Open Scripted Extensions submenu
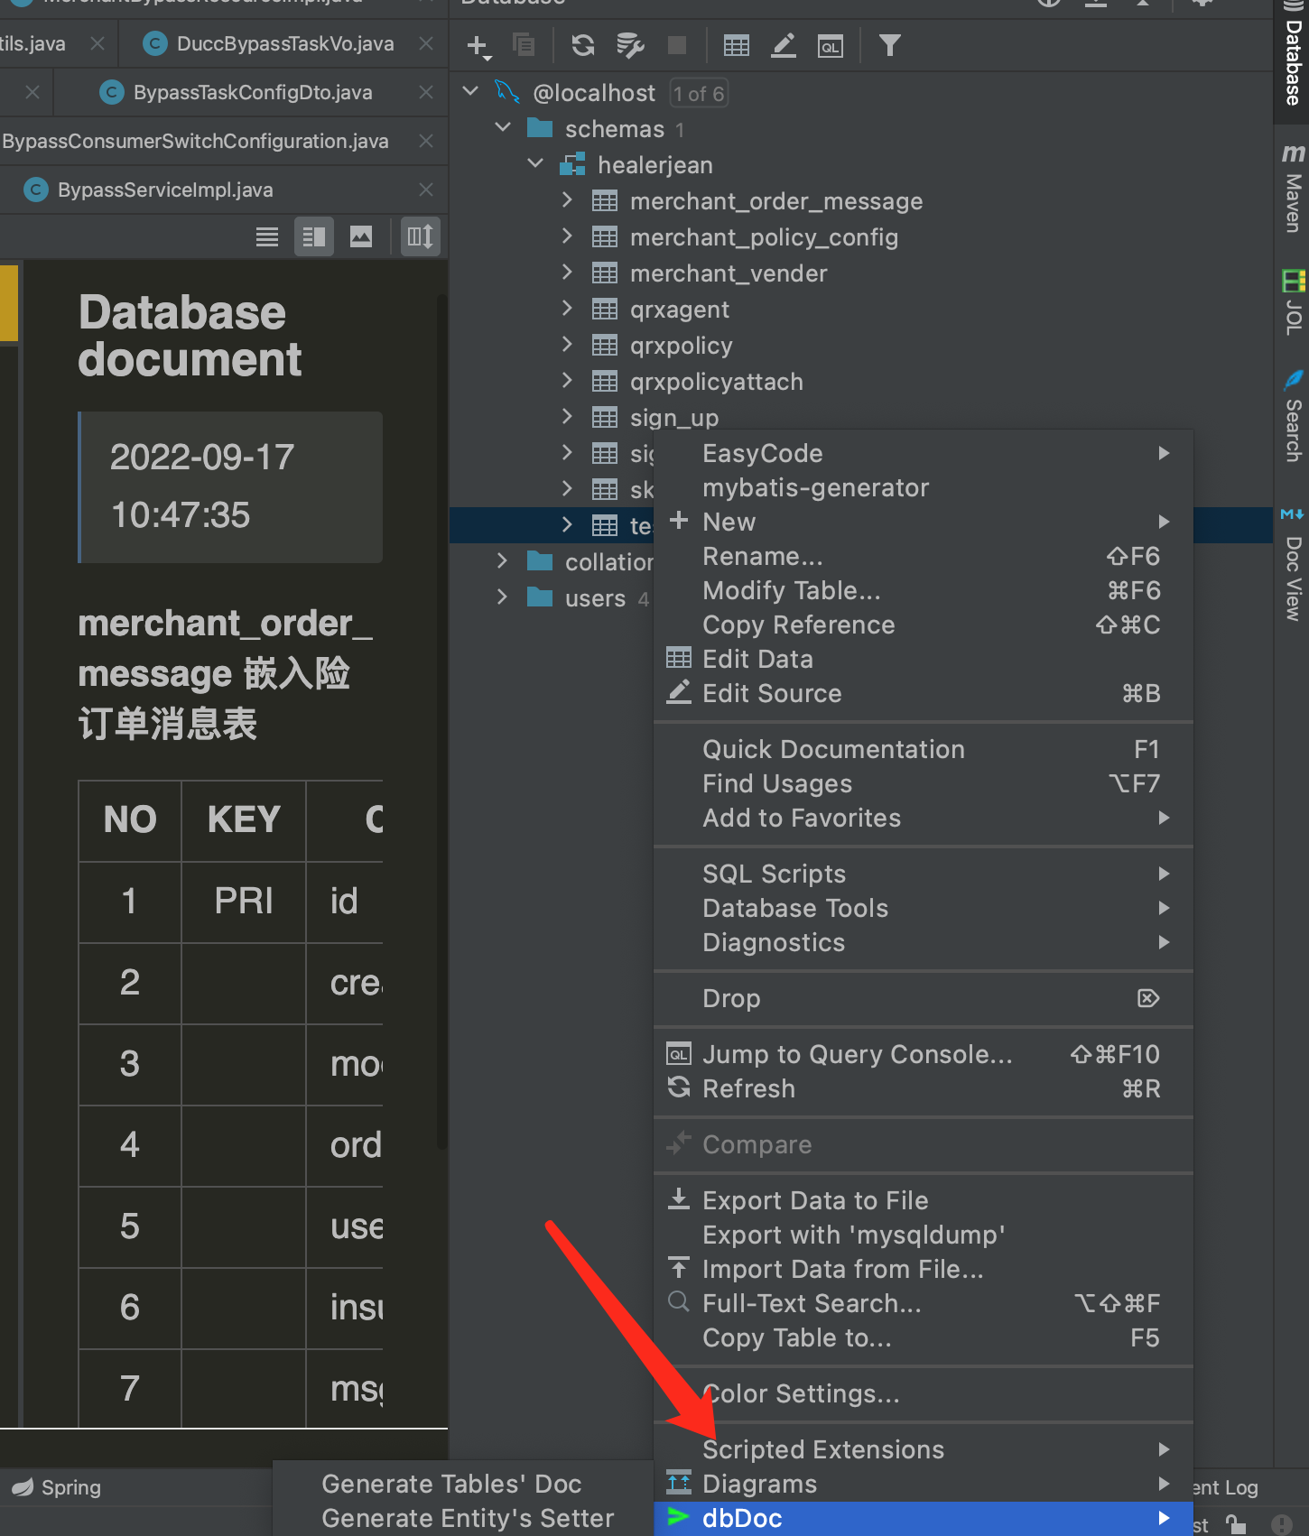The width and height of the screenshot is (1309, 1536). pyautogui.click(x=924, y=1449)
